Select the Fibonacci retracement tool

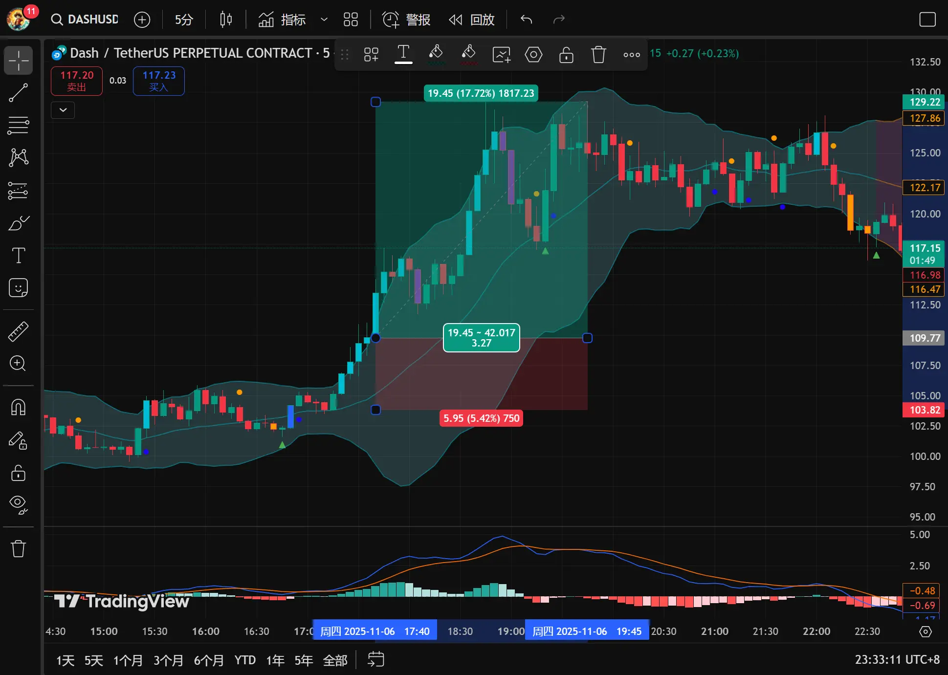[x=18, y=125]
